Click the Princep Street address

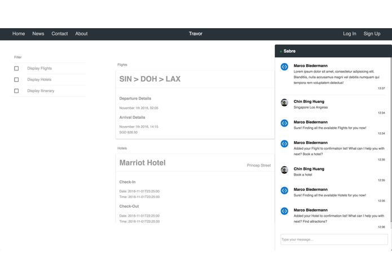click(259, 165)
